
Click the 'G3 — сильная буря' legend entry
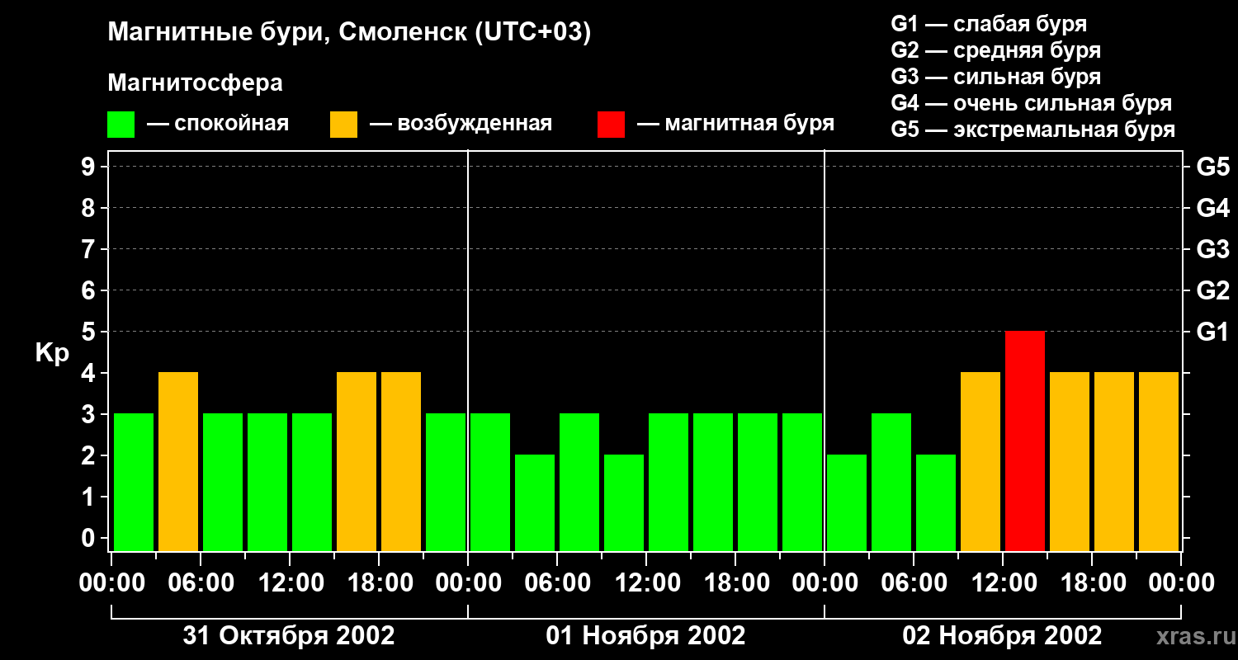tap(996, 77)
